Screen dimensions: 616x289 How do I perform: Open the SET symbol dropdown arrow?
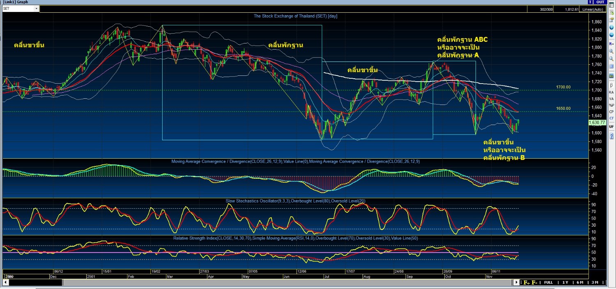point(37,9)
